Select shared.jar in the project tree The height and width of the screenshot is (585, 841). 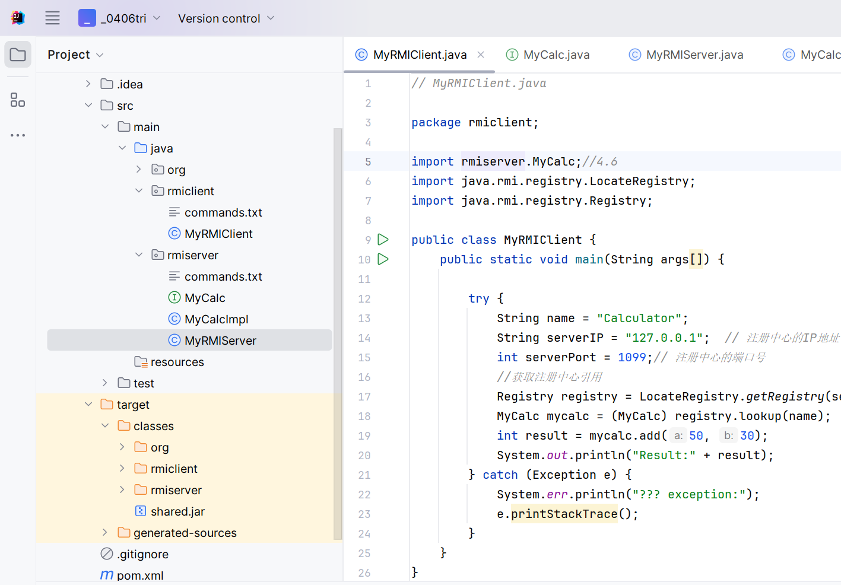click(177, 511)
